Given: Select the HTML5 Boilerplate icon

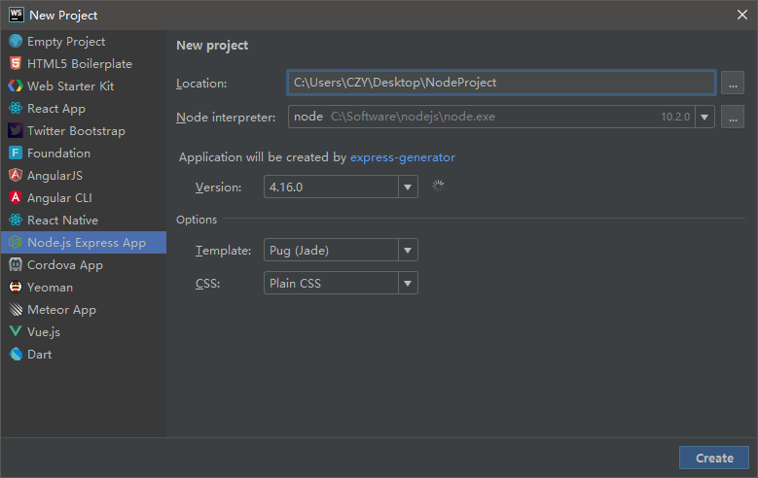Looking at the screenshot, I should (x=16, y=64).
